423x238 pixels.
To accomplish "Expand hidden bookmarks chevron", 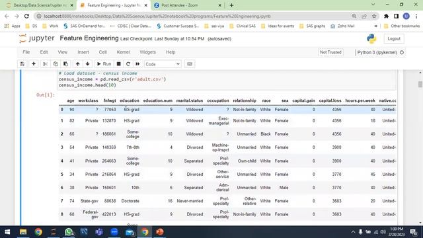I will pos(376,26).
